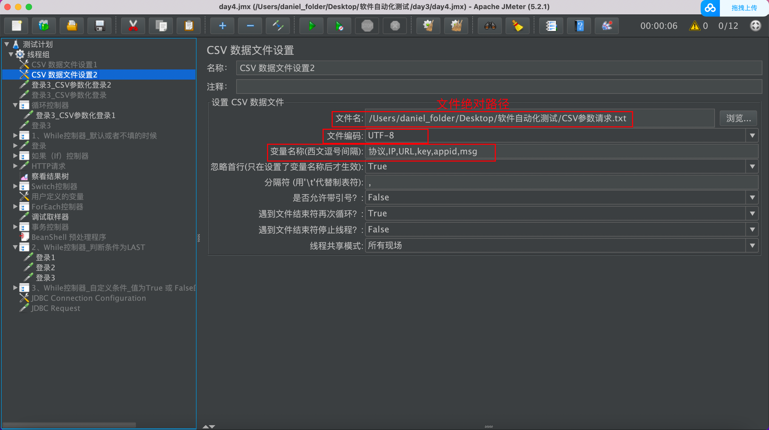
Task: Click the 浏览... browse button
Action: pyautogui.click(x=738, y=118)
